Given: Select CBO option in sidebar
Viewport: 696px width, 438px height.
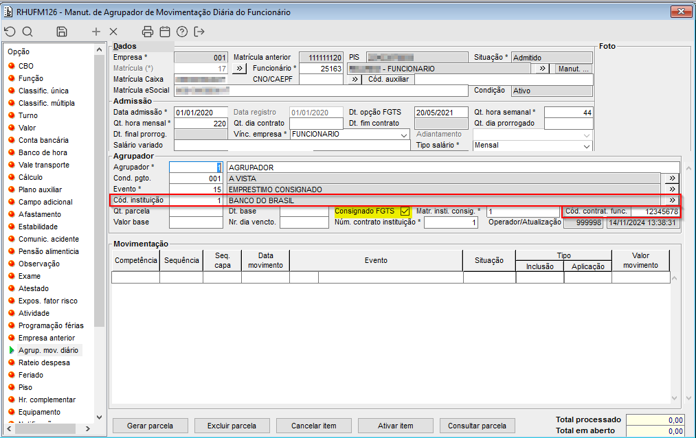Looking at the screenshot, I should [x=25, y=66].
